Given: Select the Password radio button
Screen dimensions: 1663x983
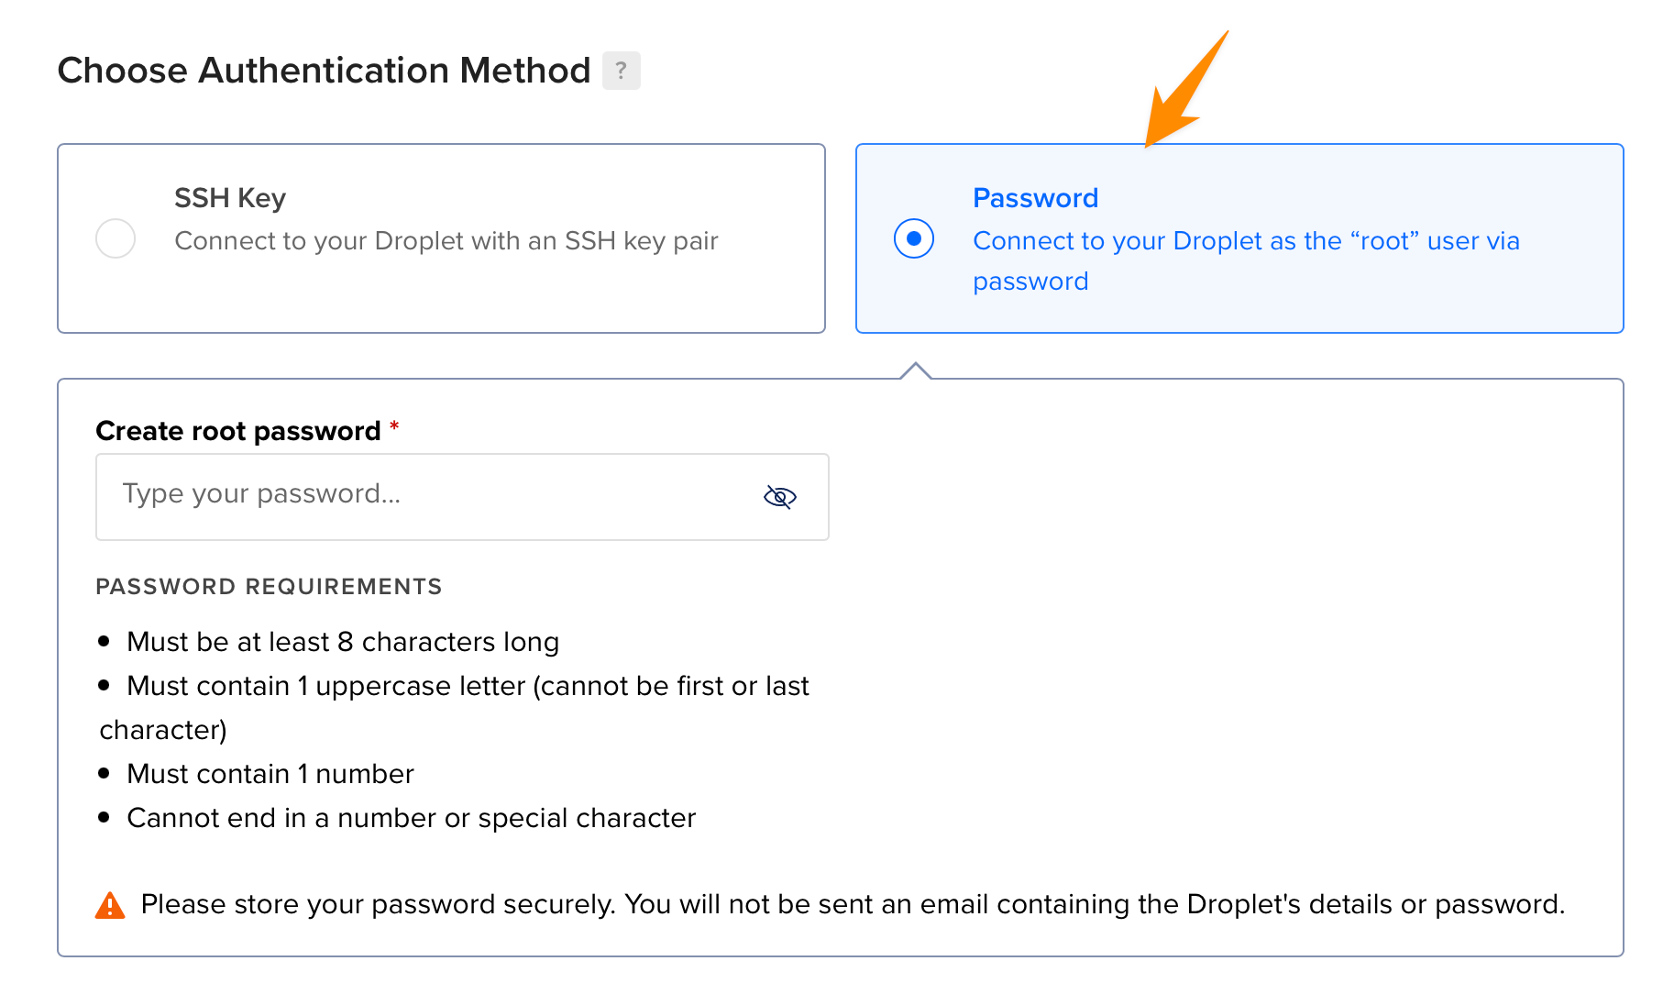Looking at the screenshot, I should [913, 238].
